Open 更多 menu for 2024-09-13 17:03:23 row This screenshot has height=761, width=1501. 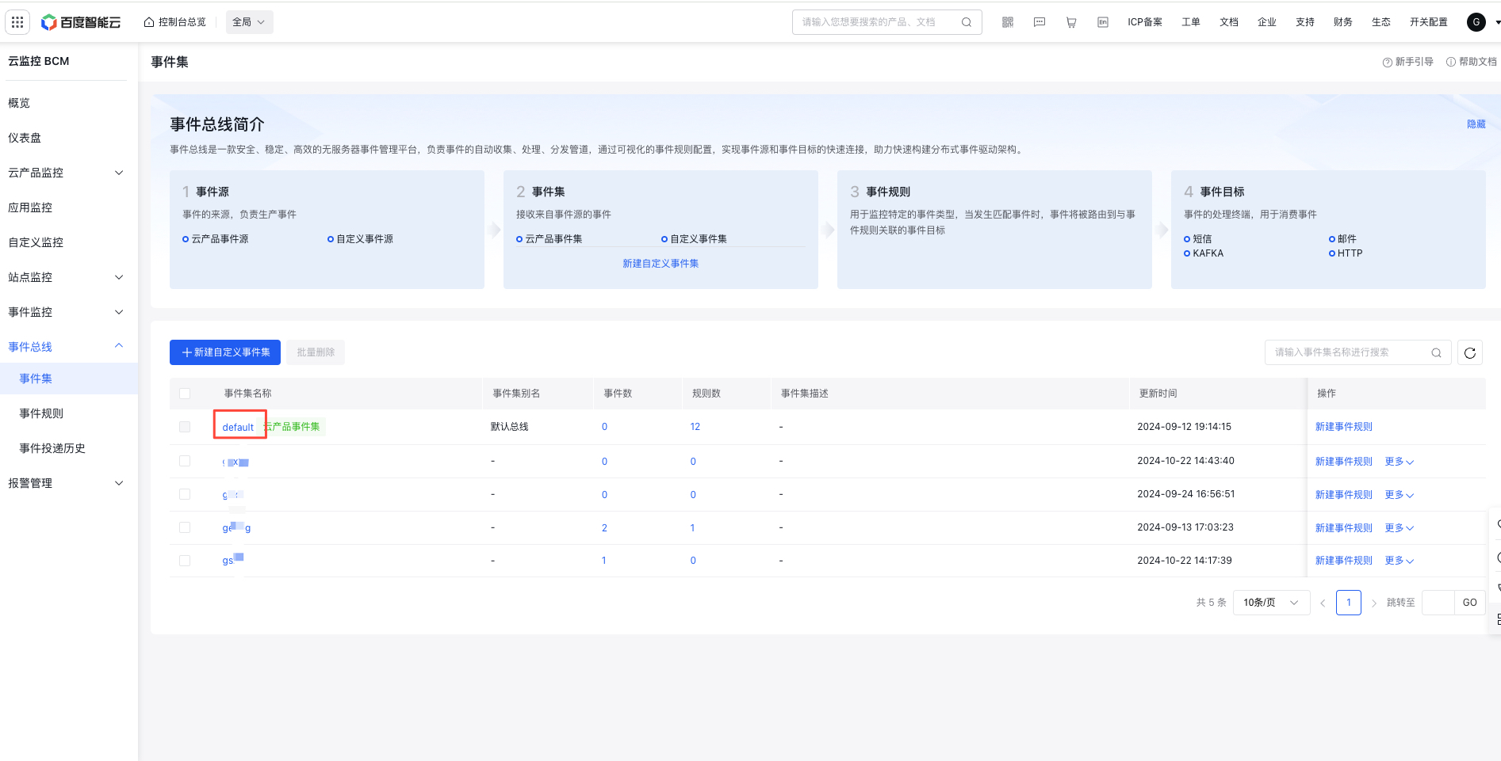click(x=1400, y=528)
